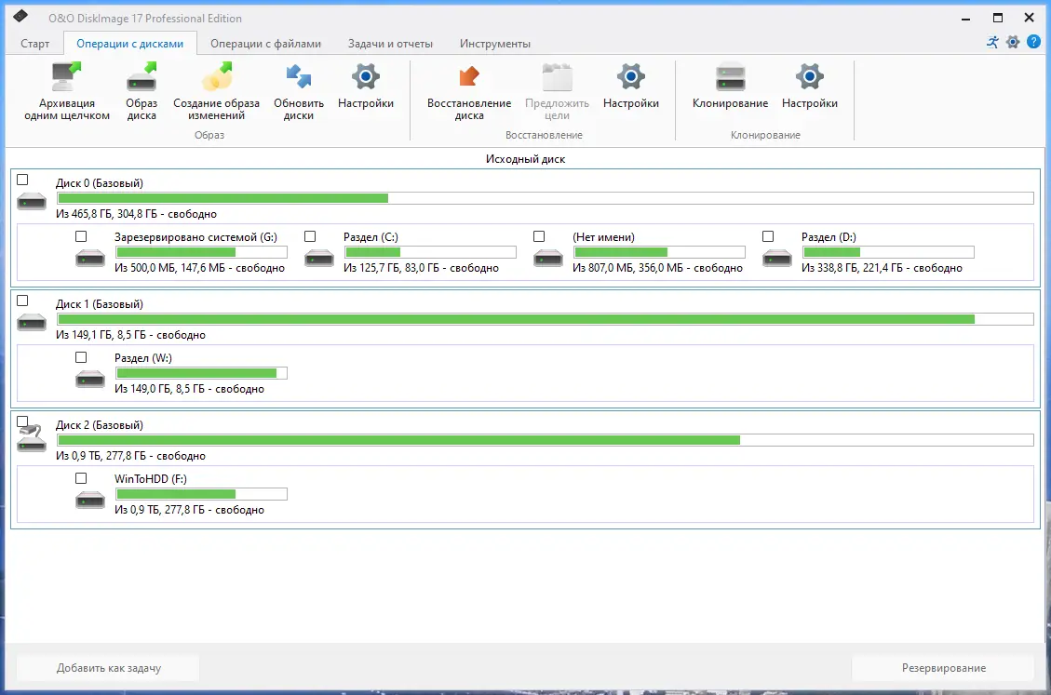Enable the (Нет имени) partition checkbox
The height and width of the screenshot is (695, 1051).
(x=539, y=236)
